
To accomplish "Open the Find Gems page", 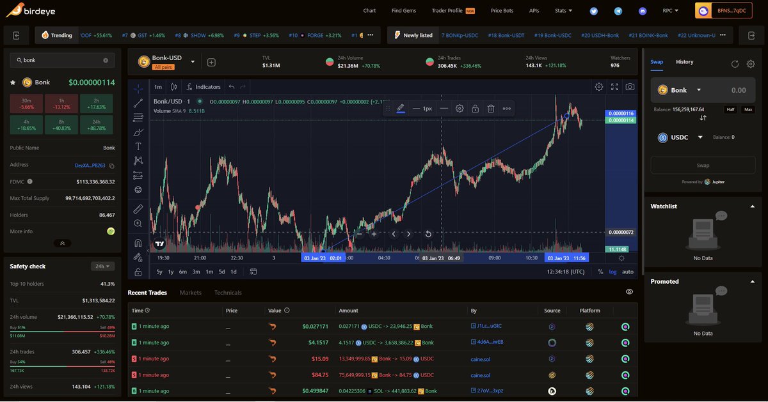I will [x=404, y=11].
